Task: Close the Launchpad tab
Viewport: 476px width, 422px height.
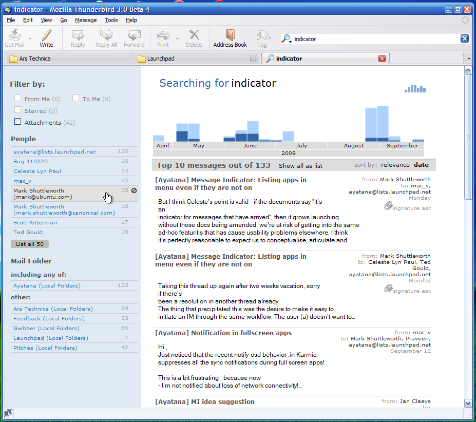Action: click(x=254, y=59)
